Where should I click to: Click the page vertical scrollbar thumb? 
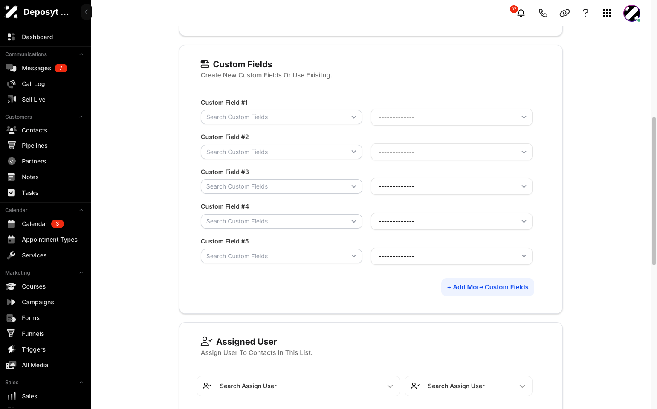click(654, 191)
